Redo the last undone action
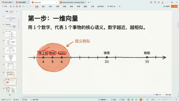179x101 pixels. (x=27, y=6)
